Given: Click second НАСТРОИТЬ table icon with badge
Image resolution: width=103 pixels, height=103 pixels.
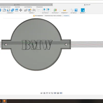Looking at the screenshot, I should pos(48,10).
